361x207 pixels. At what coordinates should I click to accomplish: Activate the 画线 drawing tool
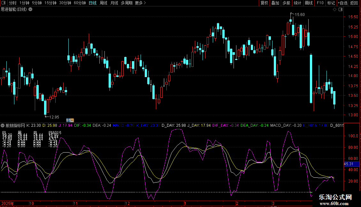click(309, 3)
